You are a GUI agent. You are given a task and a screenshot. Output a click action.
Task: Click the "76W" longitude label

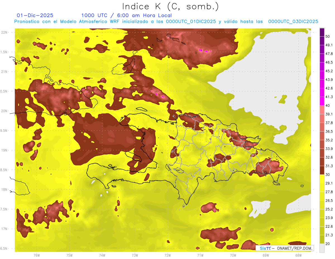[37, 255]
